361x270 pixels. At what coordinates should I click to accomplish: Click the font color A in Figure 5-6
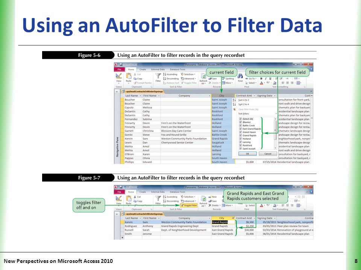tap(261, 83)
